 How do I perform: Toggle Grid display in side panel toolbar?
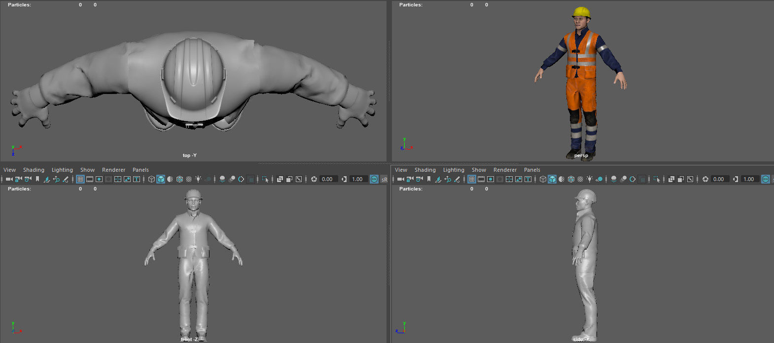(472, 179)
